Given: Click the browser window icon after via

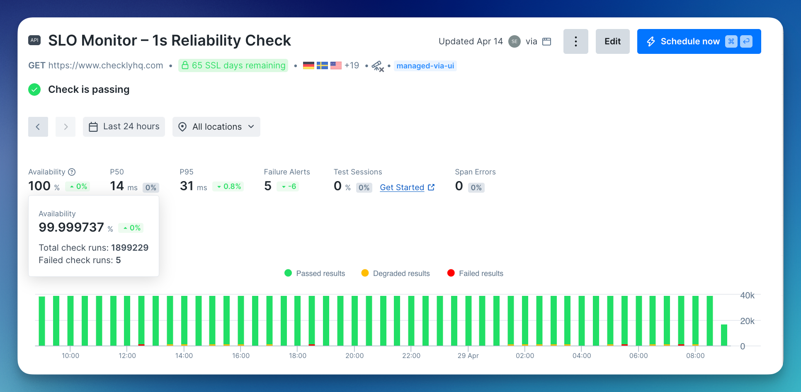Looking at the screenshot, I should click(x=547, y=41).
